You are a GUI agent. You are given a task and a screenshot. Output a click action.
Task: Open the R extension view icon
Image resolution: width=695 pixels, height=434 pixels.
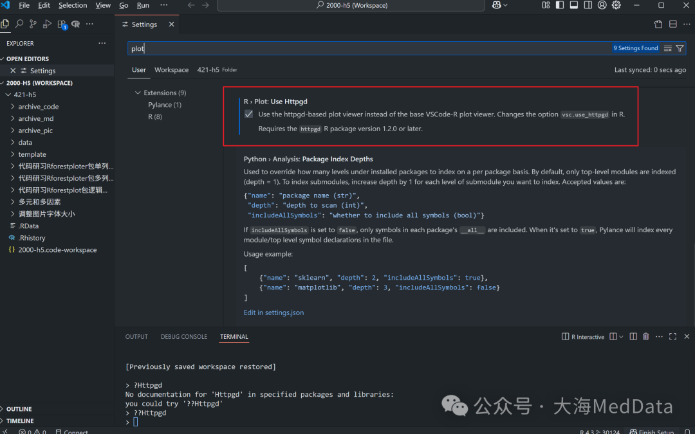click(76, 24)
